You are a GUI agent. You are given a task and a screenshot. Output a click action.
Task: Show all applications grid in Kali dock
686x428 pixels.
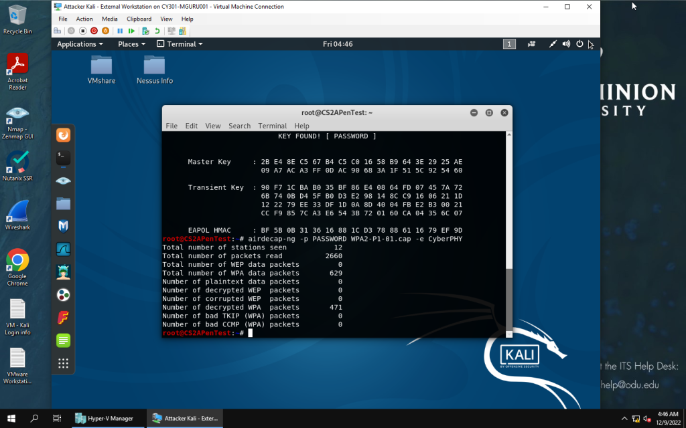coord(64,363)
